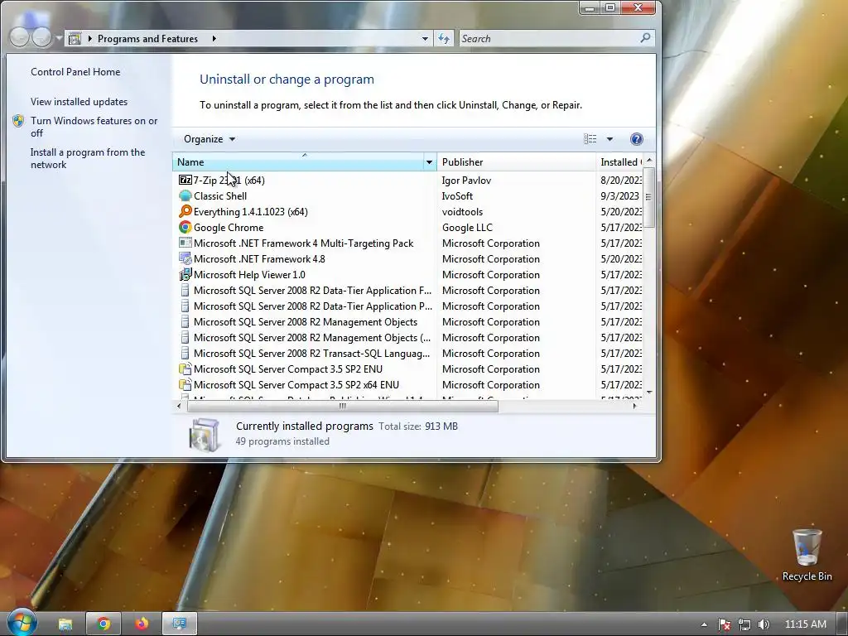848x636 pixels.
Task: Click publisher voidtools cell
Action: (462, 211)
